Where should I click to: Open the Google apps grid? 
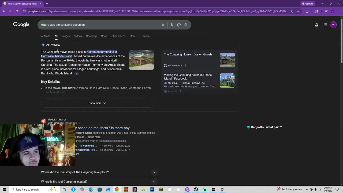325,25
